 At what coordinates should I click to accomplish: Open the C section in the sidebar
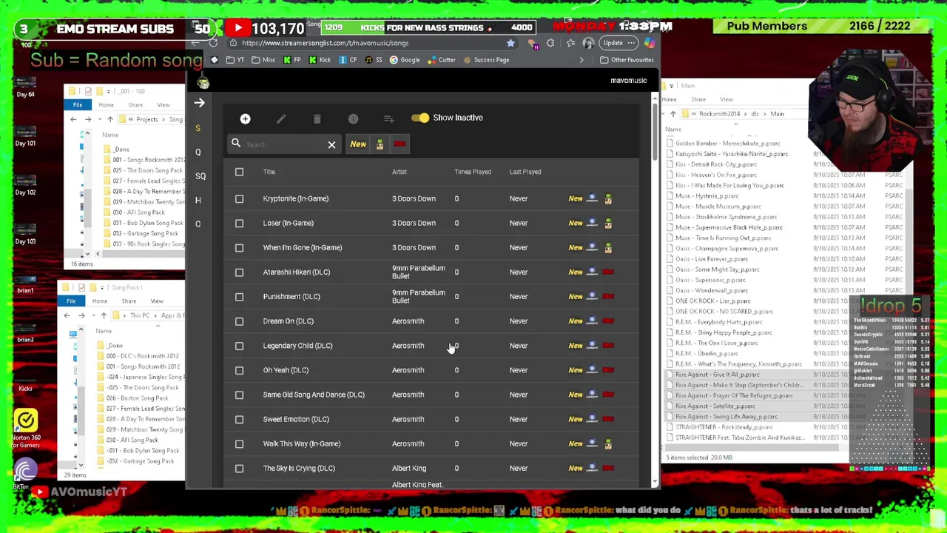pyautogui.click(x=198, y=224)
